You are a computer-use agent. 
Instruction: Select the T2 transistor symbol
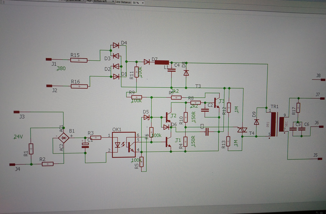(168, 118)
